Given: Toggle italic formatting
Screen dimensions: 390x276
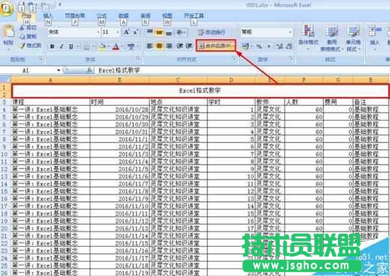Looking at the screenshot, I should [61, 46].
